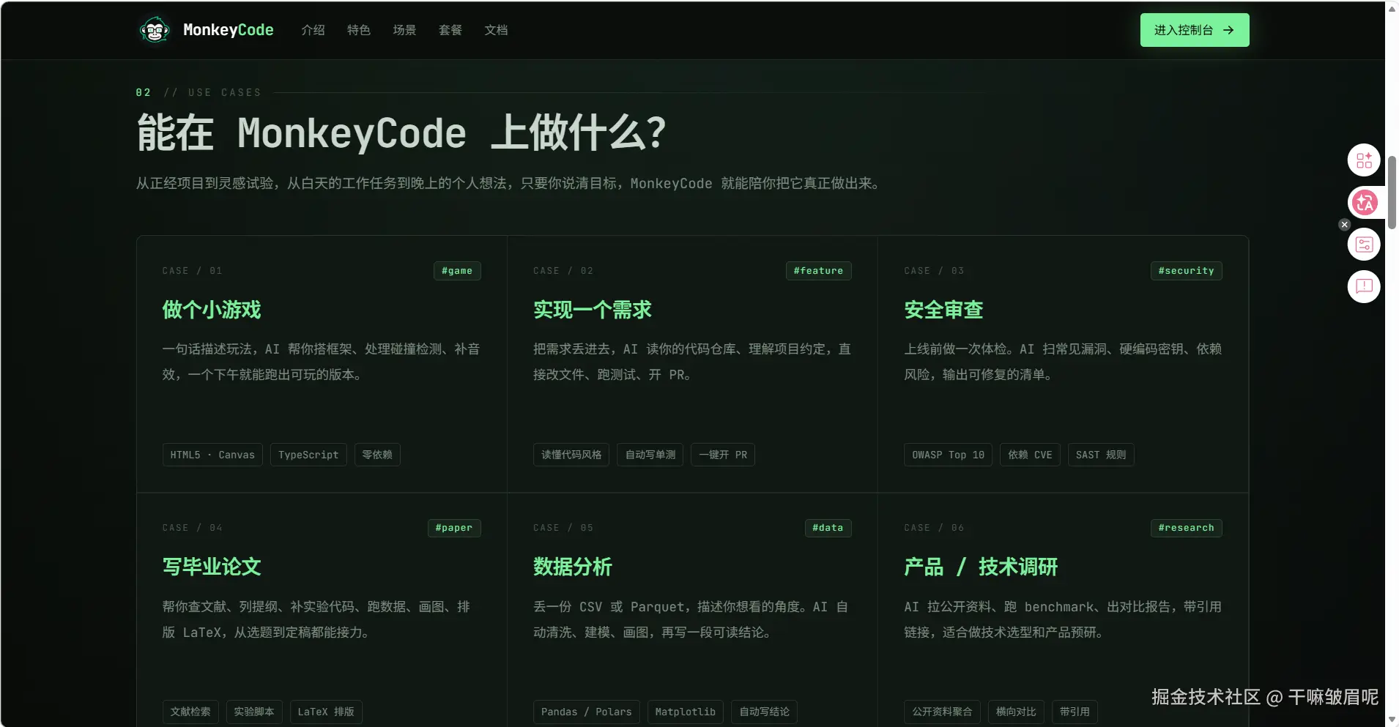Click the 自动写结论 chip
The image size is (1399, 727).
765,712
